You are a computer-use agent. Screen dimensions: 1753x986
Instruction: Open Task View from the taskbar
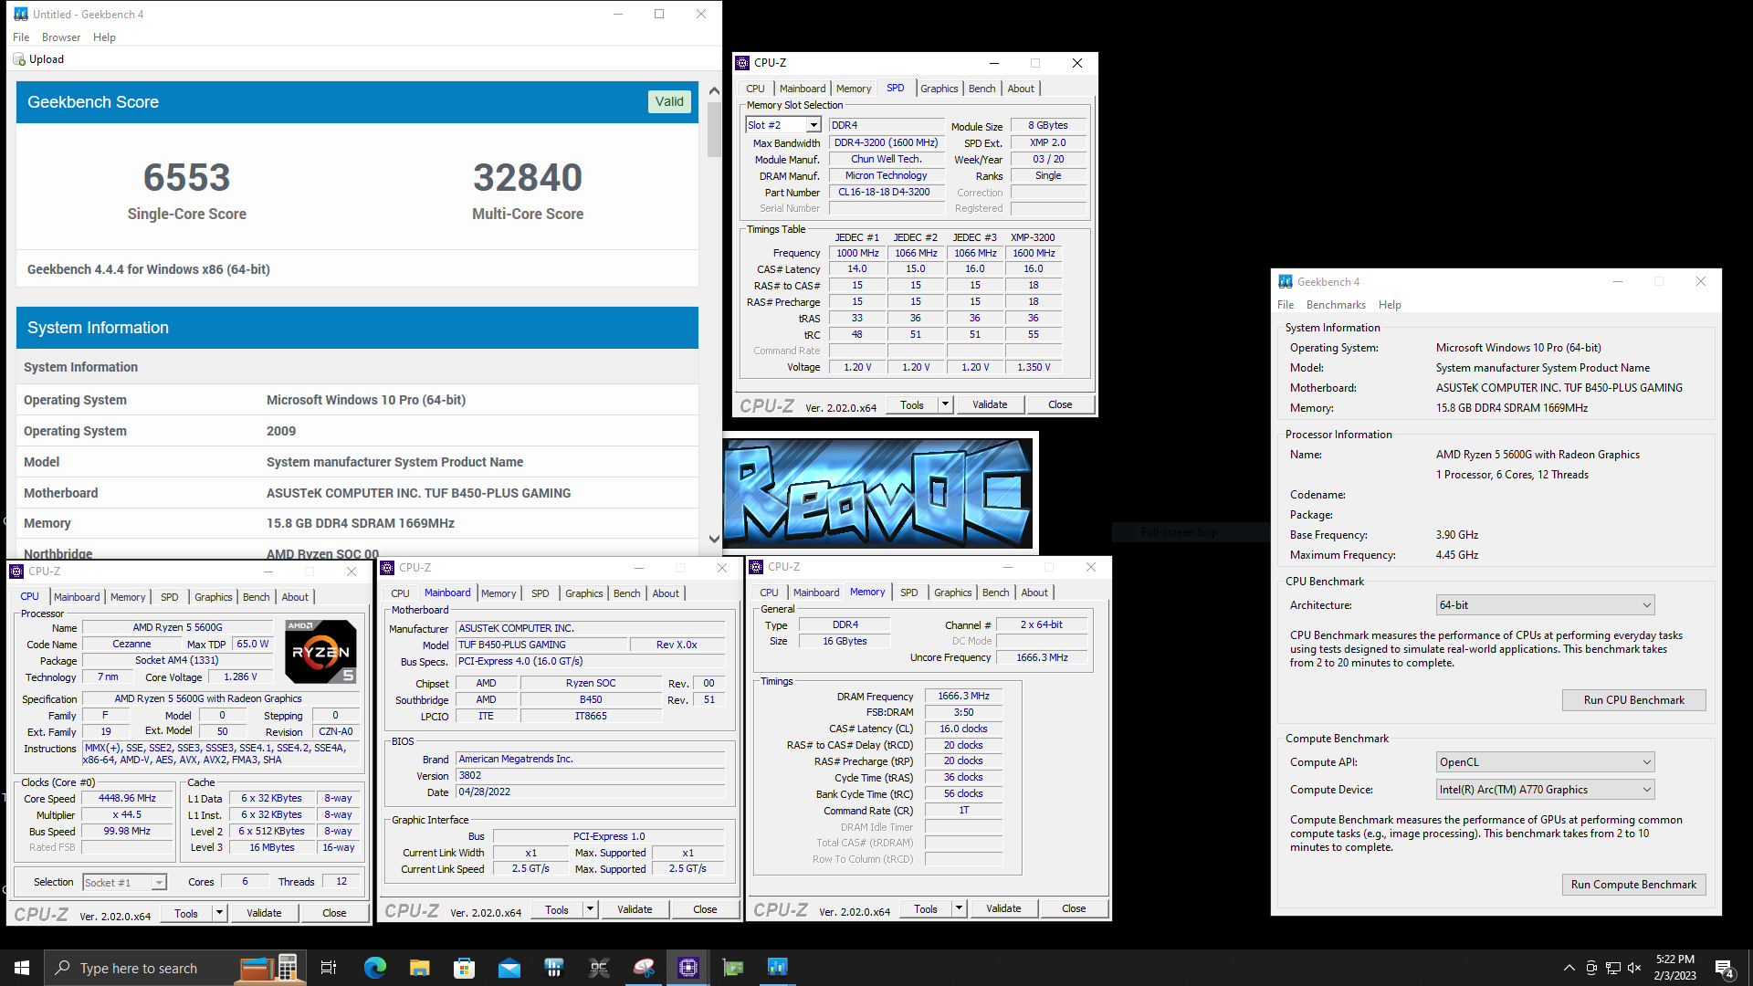point(329,968)
